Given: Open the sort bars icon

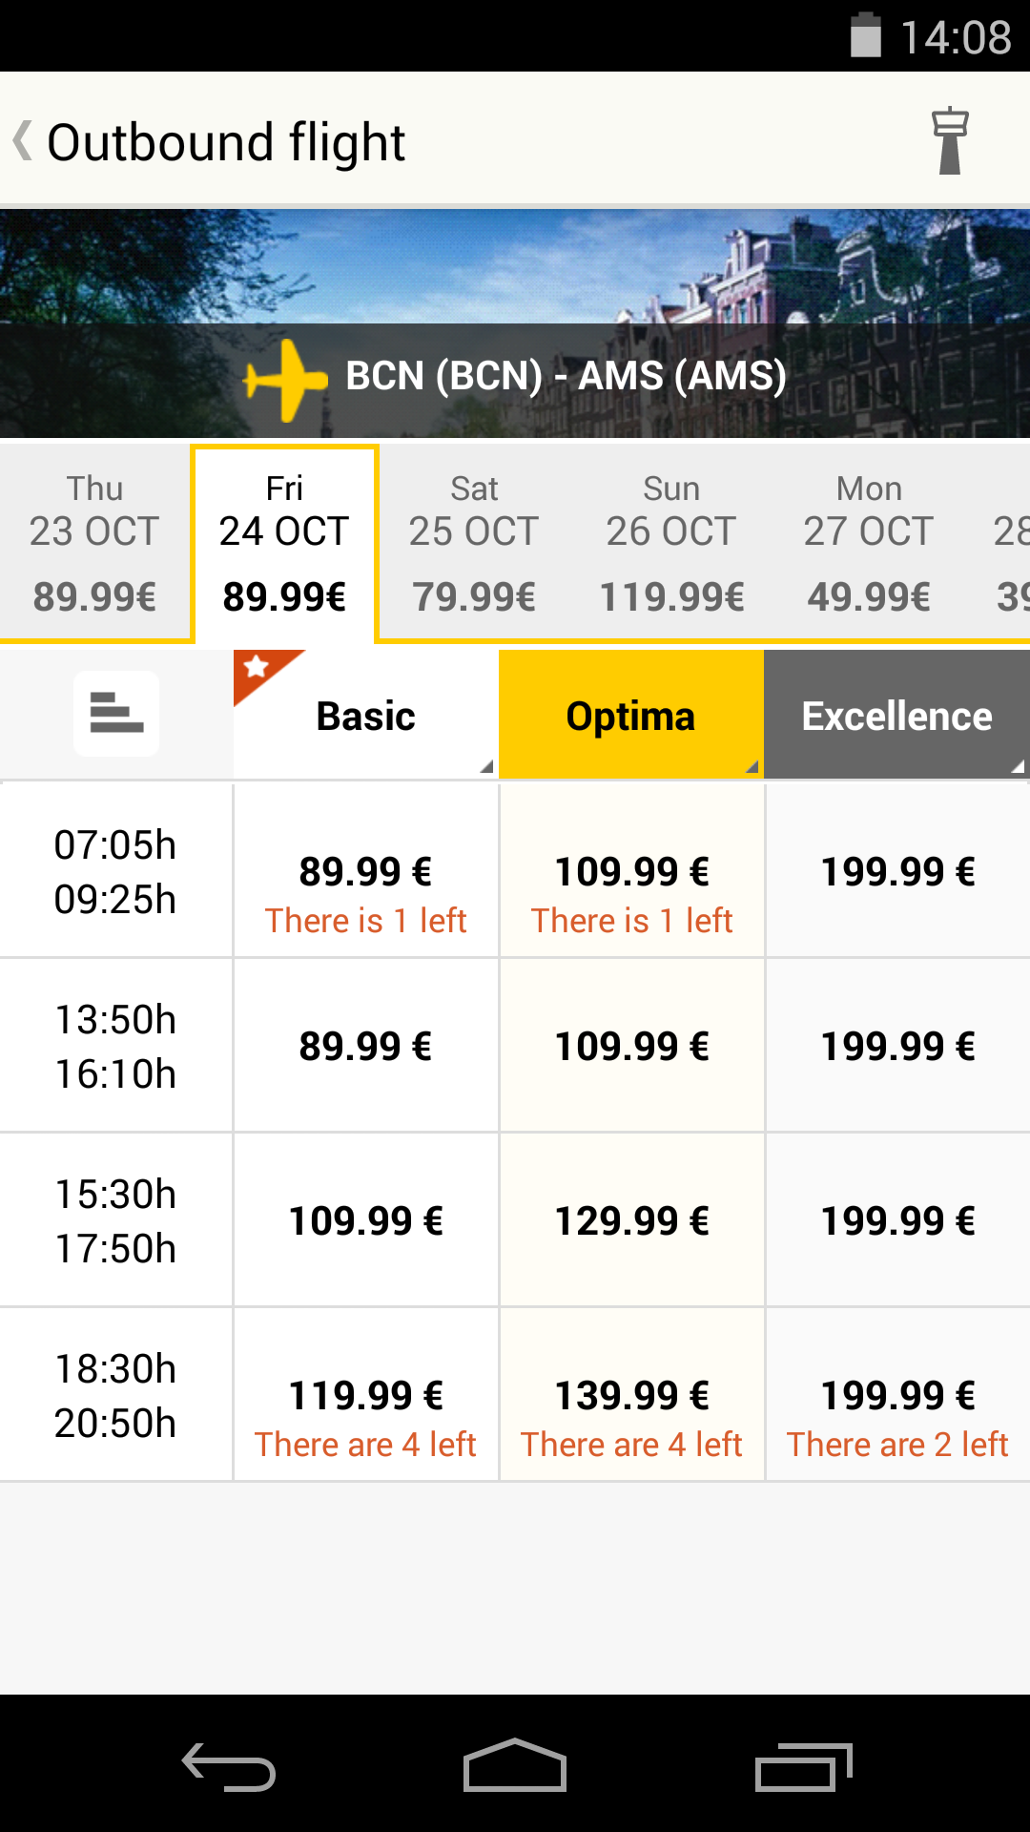Looking at the screenshot, I should [x=116, y=714].
